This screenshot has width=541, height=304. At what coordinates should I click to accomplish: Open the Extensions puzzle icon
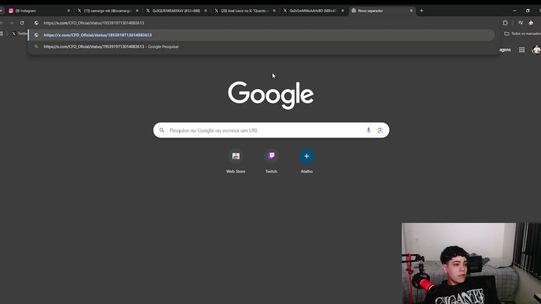pos(505,23)
